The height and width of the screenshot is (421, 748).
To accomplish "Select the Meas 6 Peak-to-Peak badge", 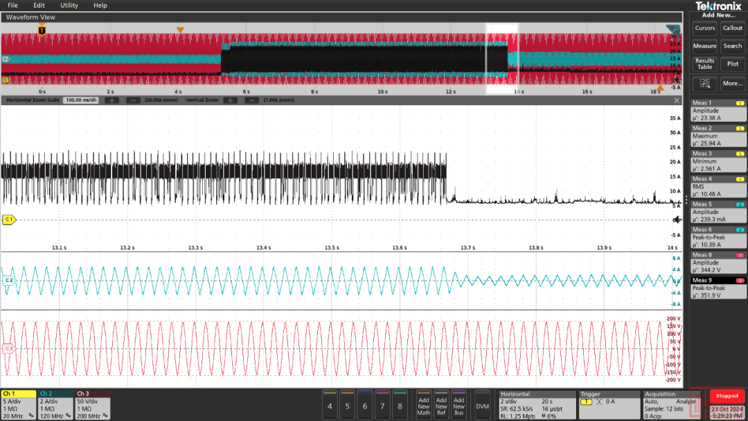I will (718, 237).
